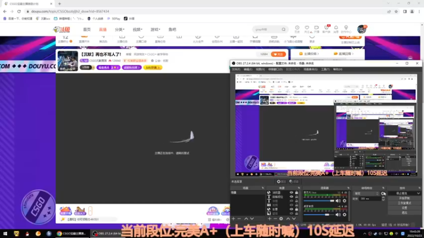424x238 pixels.
Task: Go to the Douyu 直播 tab
Action: tap(103, 30)
